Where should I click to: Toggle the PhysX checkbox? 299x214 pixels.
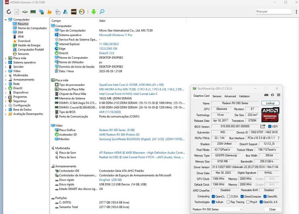[x=248, y=202]
